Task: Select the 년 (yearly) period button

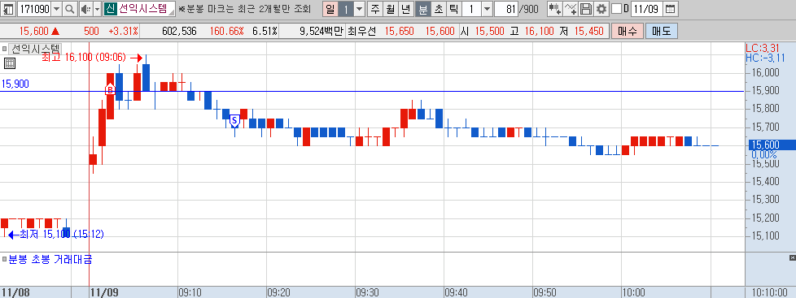Action: [405, 9]
